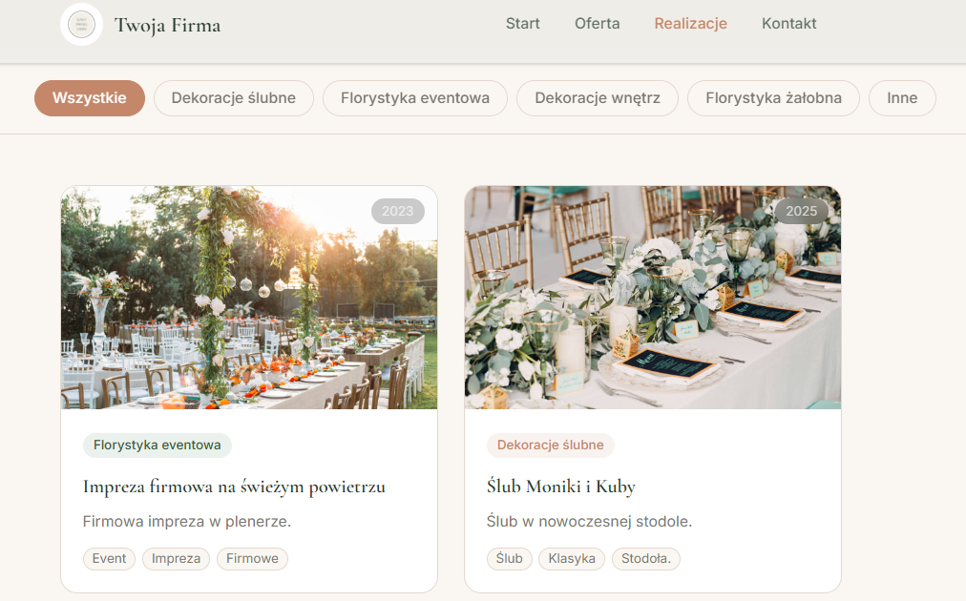
Task: Click the Firmowe tag chip
Action: click(x=252, y=558)
